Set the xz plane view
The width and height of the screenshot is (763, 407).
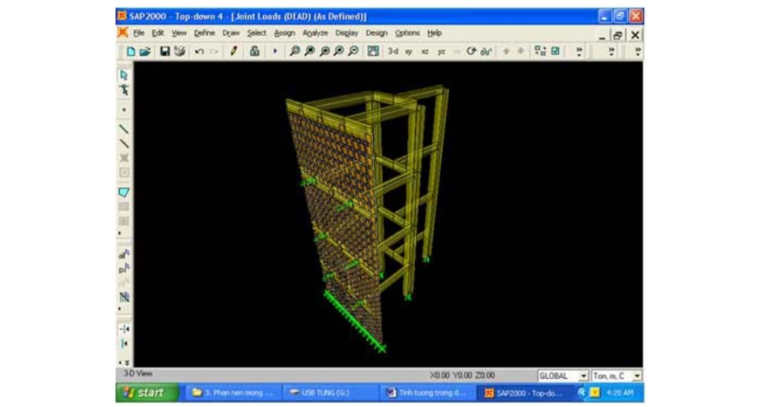tap(425, 52)
